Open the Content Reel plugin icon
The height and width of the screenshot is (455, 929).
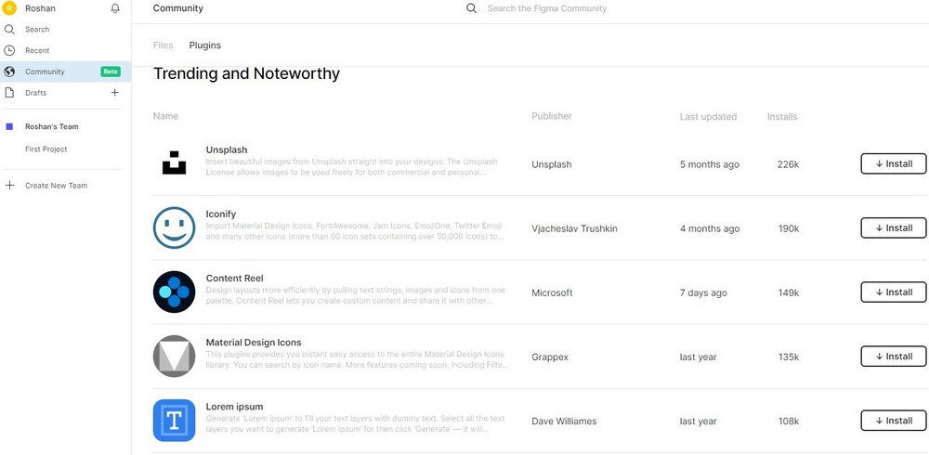(174, 292)
